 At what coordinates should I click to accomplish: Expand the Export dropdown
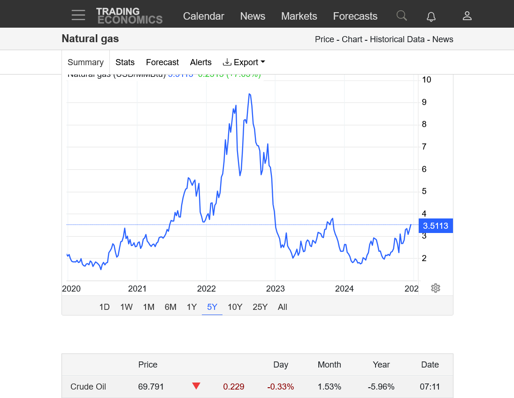244,62
